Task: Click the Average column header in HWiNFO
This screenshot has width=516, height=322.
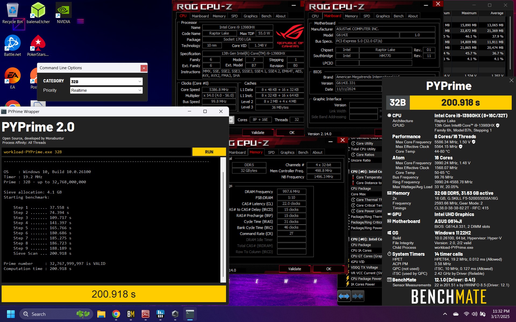Action: click(497, 13)
